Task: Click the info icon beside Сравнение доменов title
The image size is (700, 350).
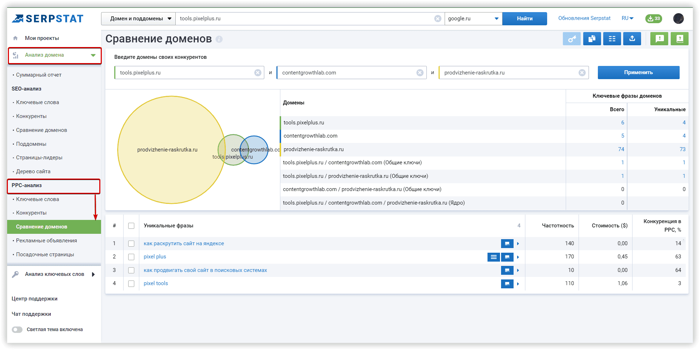Action: pyautogui.click(x=219, y=39)
